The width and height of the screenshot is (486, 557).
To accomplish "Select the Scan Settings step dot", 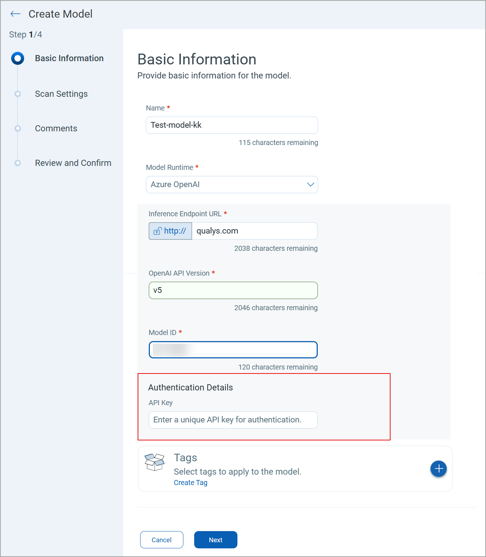I will pyautogui.click(x=18, y=94).
